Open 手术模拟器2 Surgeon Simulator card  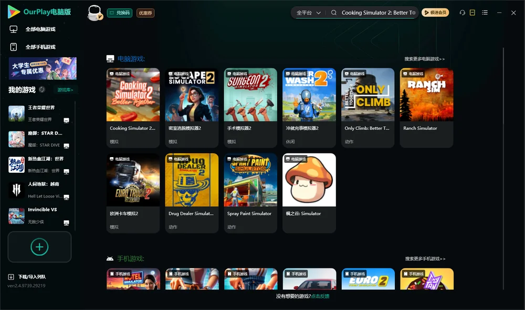250,108
